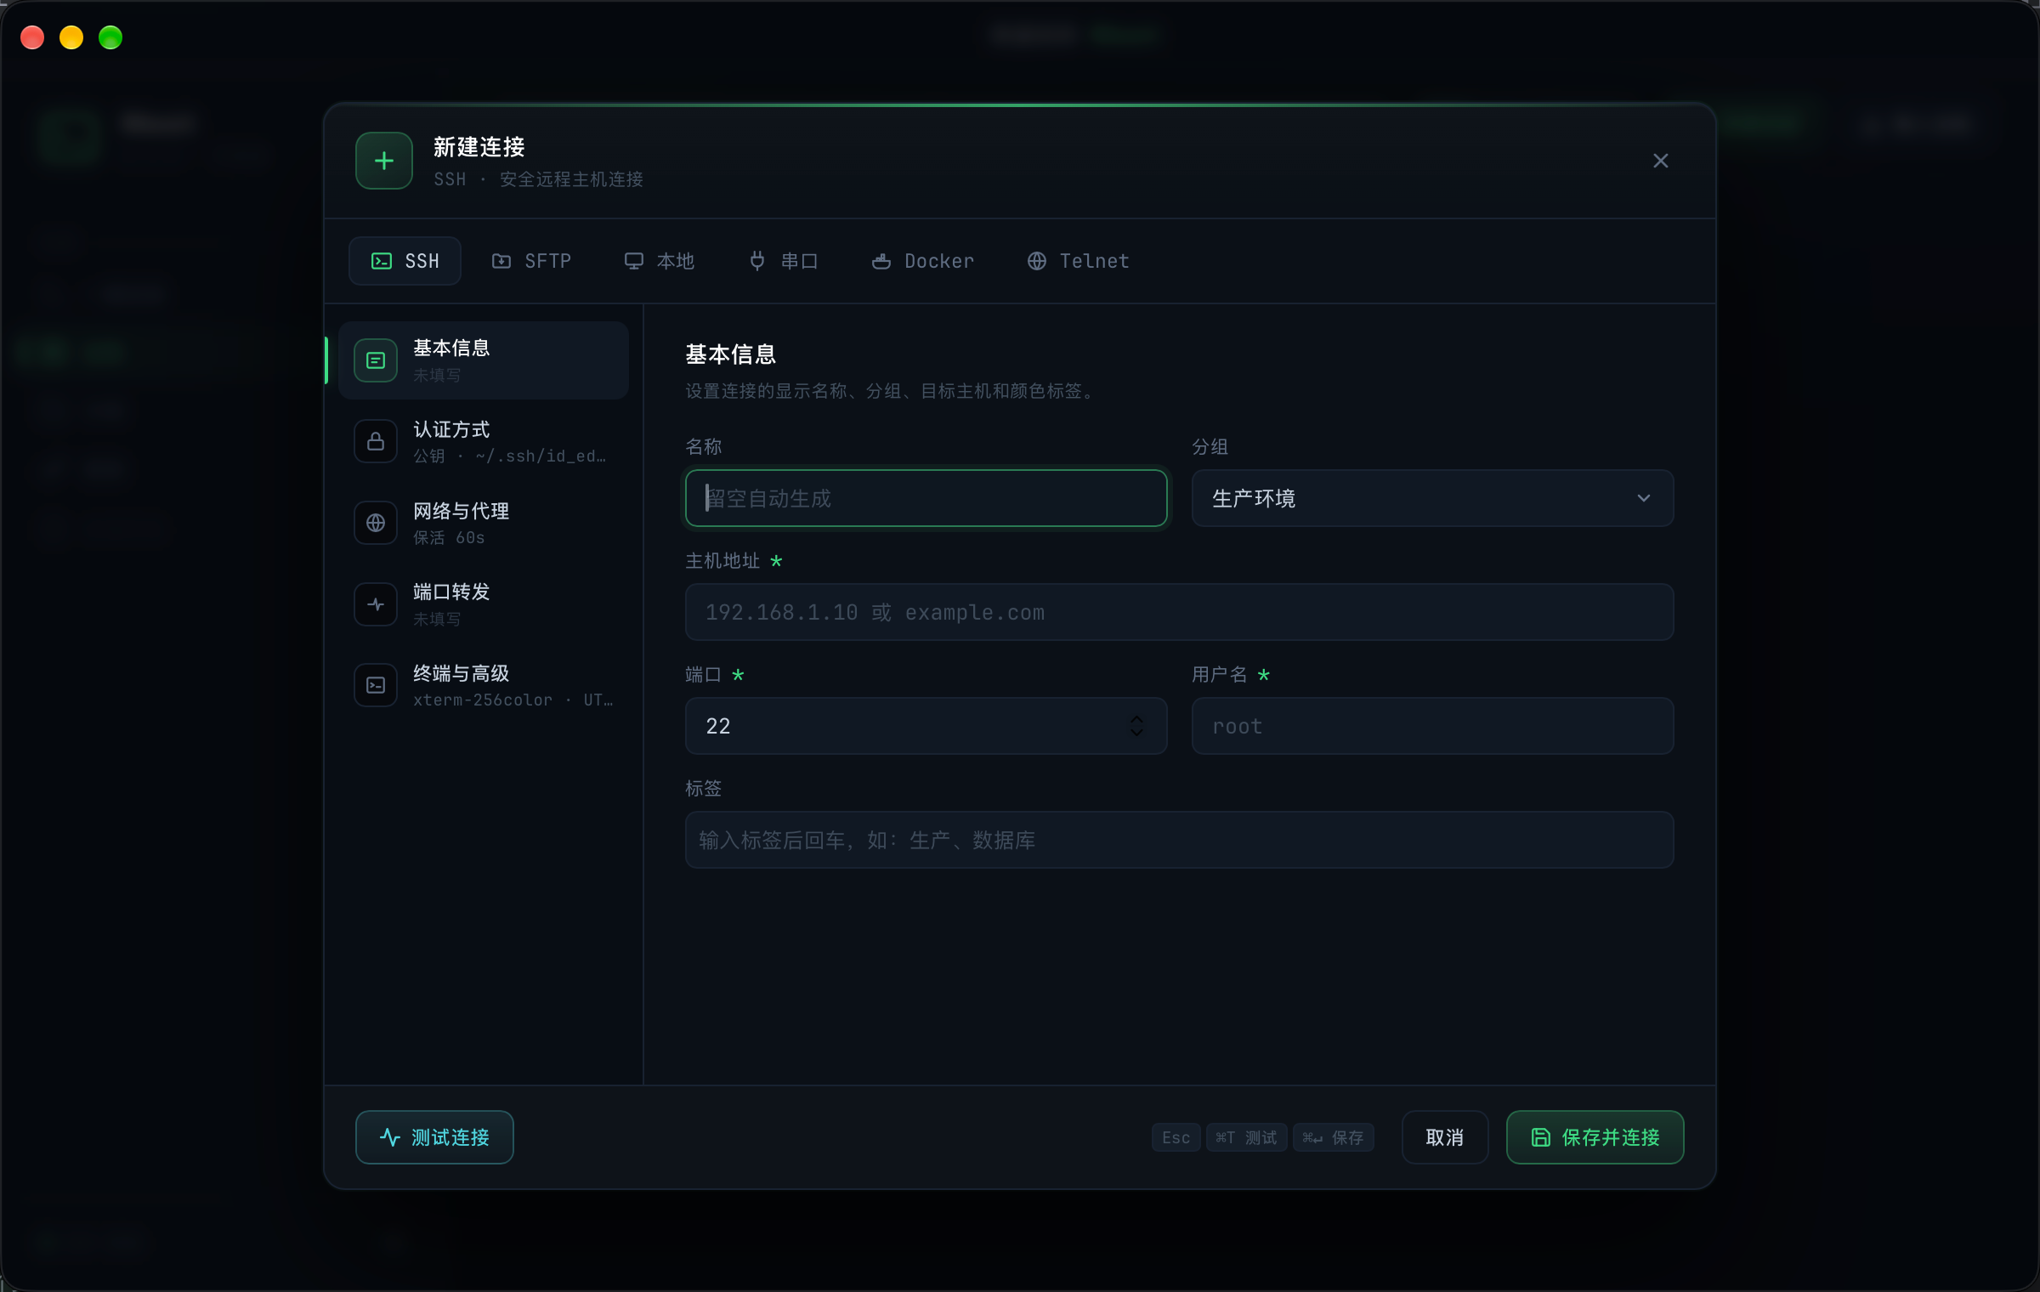This screenshot has height=1292, width=2040.
Task: Close the 新建连接 dialog with the X
Action: (x=1660, y=161)
